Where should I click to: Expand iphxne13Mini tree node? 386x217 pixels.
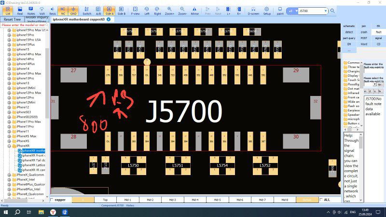(x=9, y=88)
